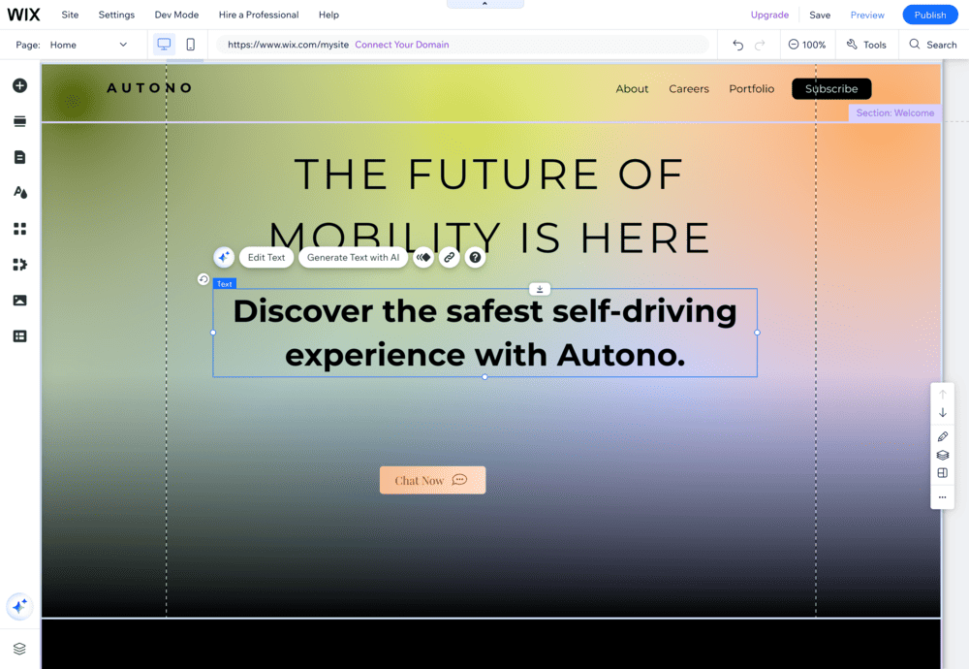Open the Add Elements panel

tap(19, 85)
